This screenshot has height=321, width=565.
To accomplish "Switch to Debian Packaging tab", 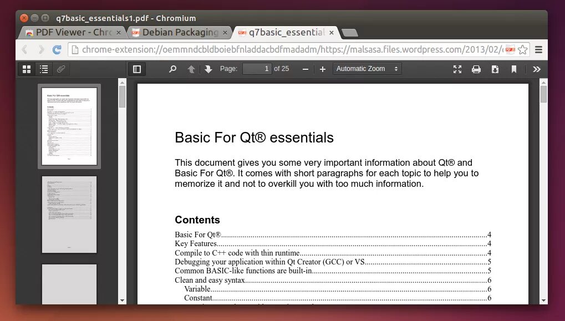I will 180,32.
